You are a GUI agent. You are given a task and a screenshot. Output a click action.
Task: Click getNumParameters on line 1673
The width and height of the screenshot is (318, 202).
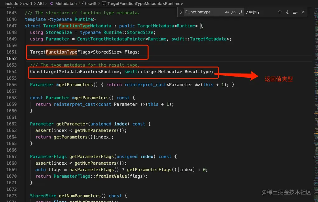coord(80,196)
